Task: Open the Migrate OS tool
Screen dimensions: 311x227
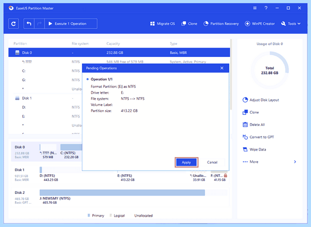Action: click(163, 24)
